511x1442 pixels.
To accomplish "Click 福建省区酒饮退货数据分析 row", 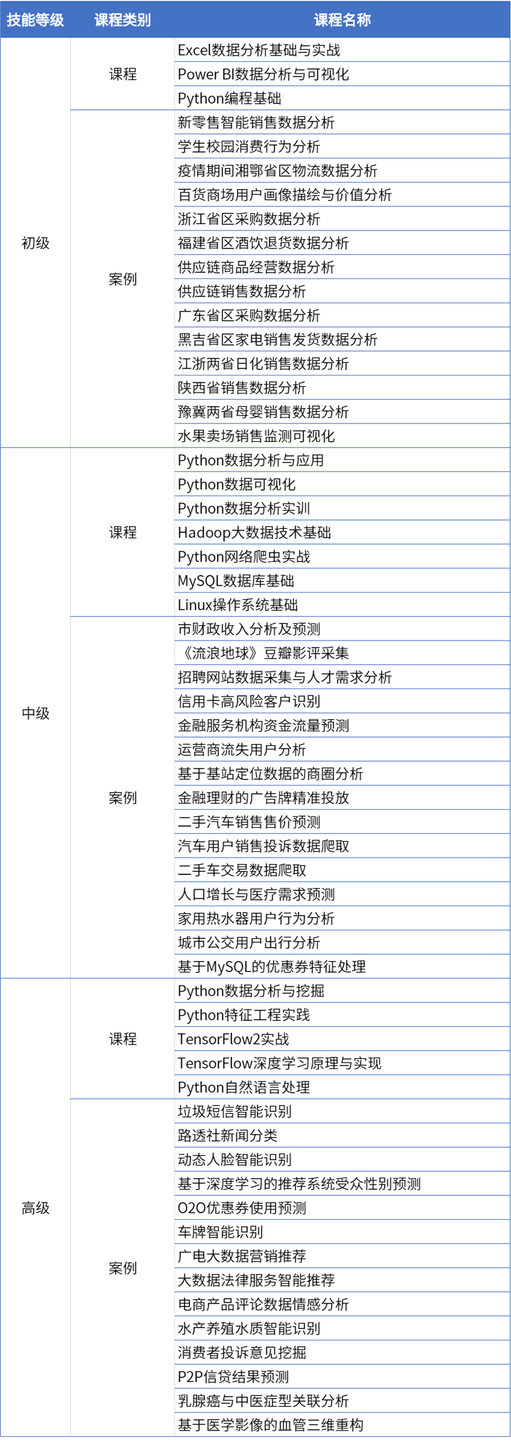I will coord(342,243).
